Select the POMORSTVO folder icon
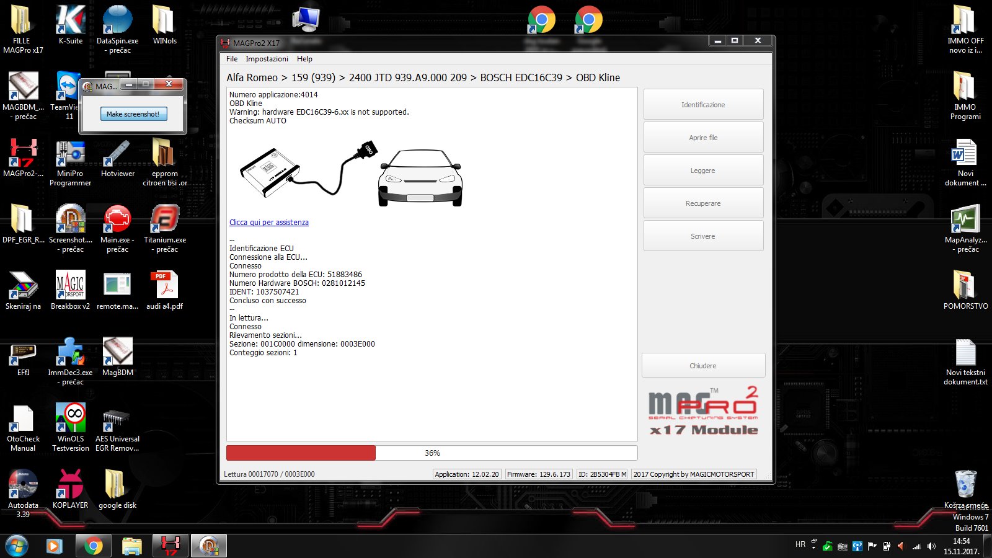Image resolution: width=992 pixels, height=558 pixels. (x=965, y=290)
